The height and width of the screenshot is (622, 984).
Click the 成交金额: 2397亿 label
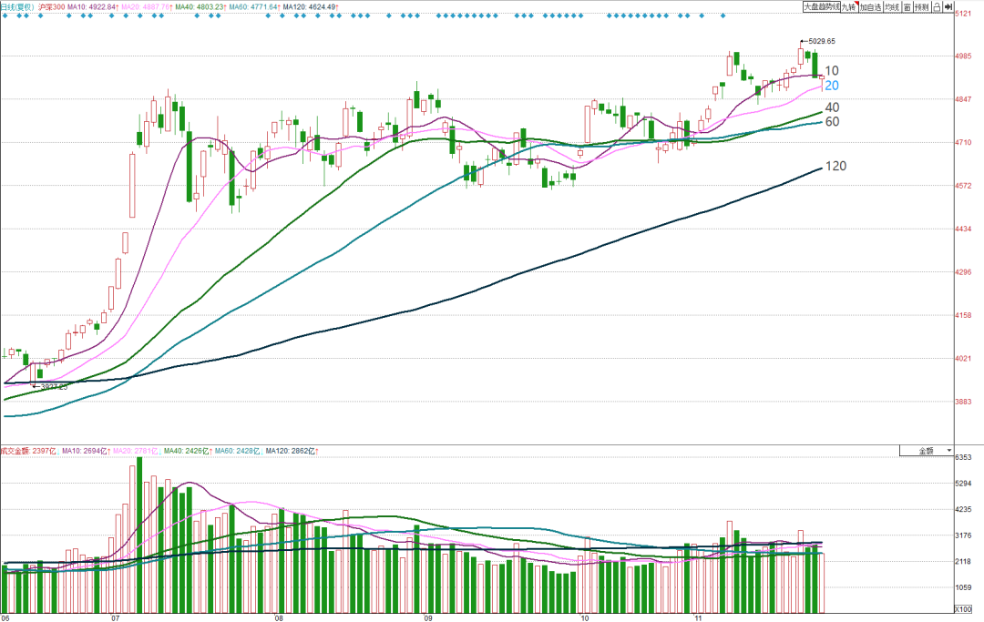29,451
